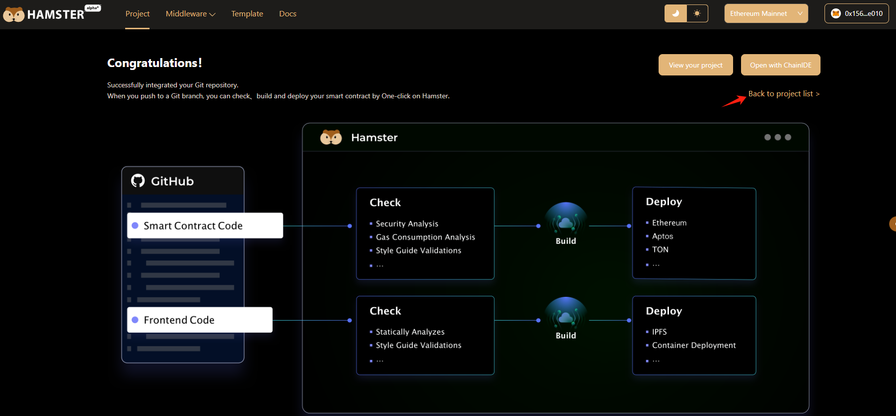Switch to light mode with sun icon

coord(697,13)
